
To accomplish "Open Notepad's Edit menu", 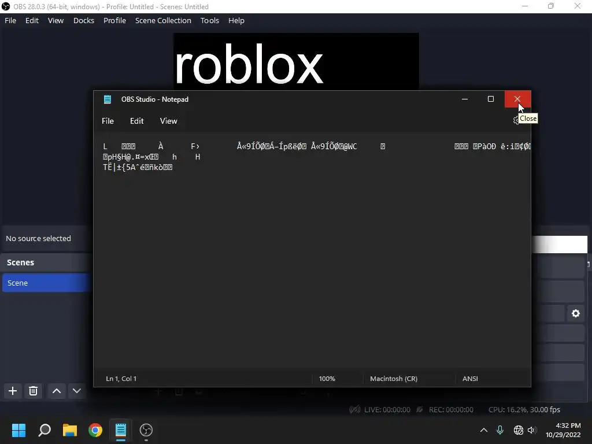I will pyautogui.click(x=136, y=121).
